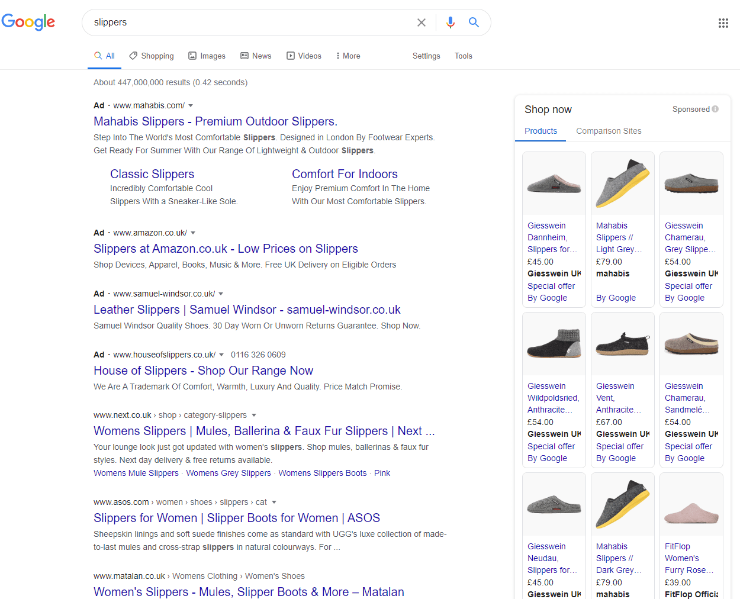Open the Womens Slippers Boots sublink
Image resolution: width=740 pixels, height=599 pixels.
click(323, 473)
